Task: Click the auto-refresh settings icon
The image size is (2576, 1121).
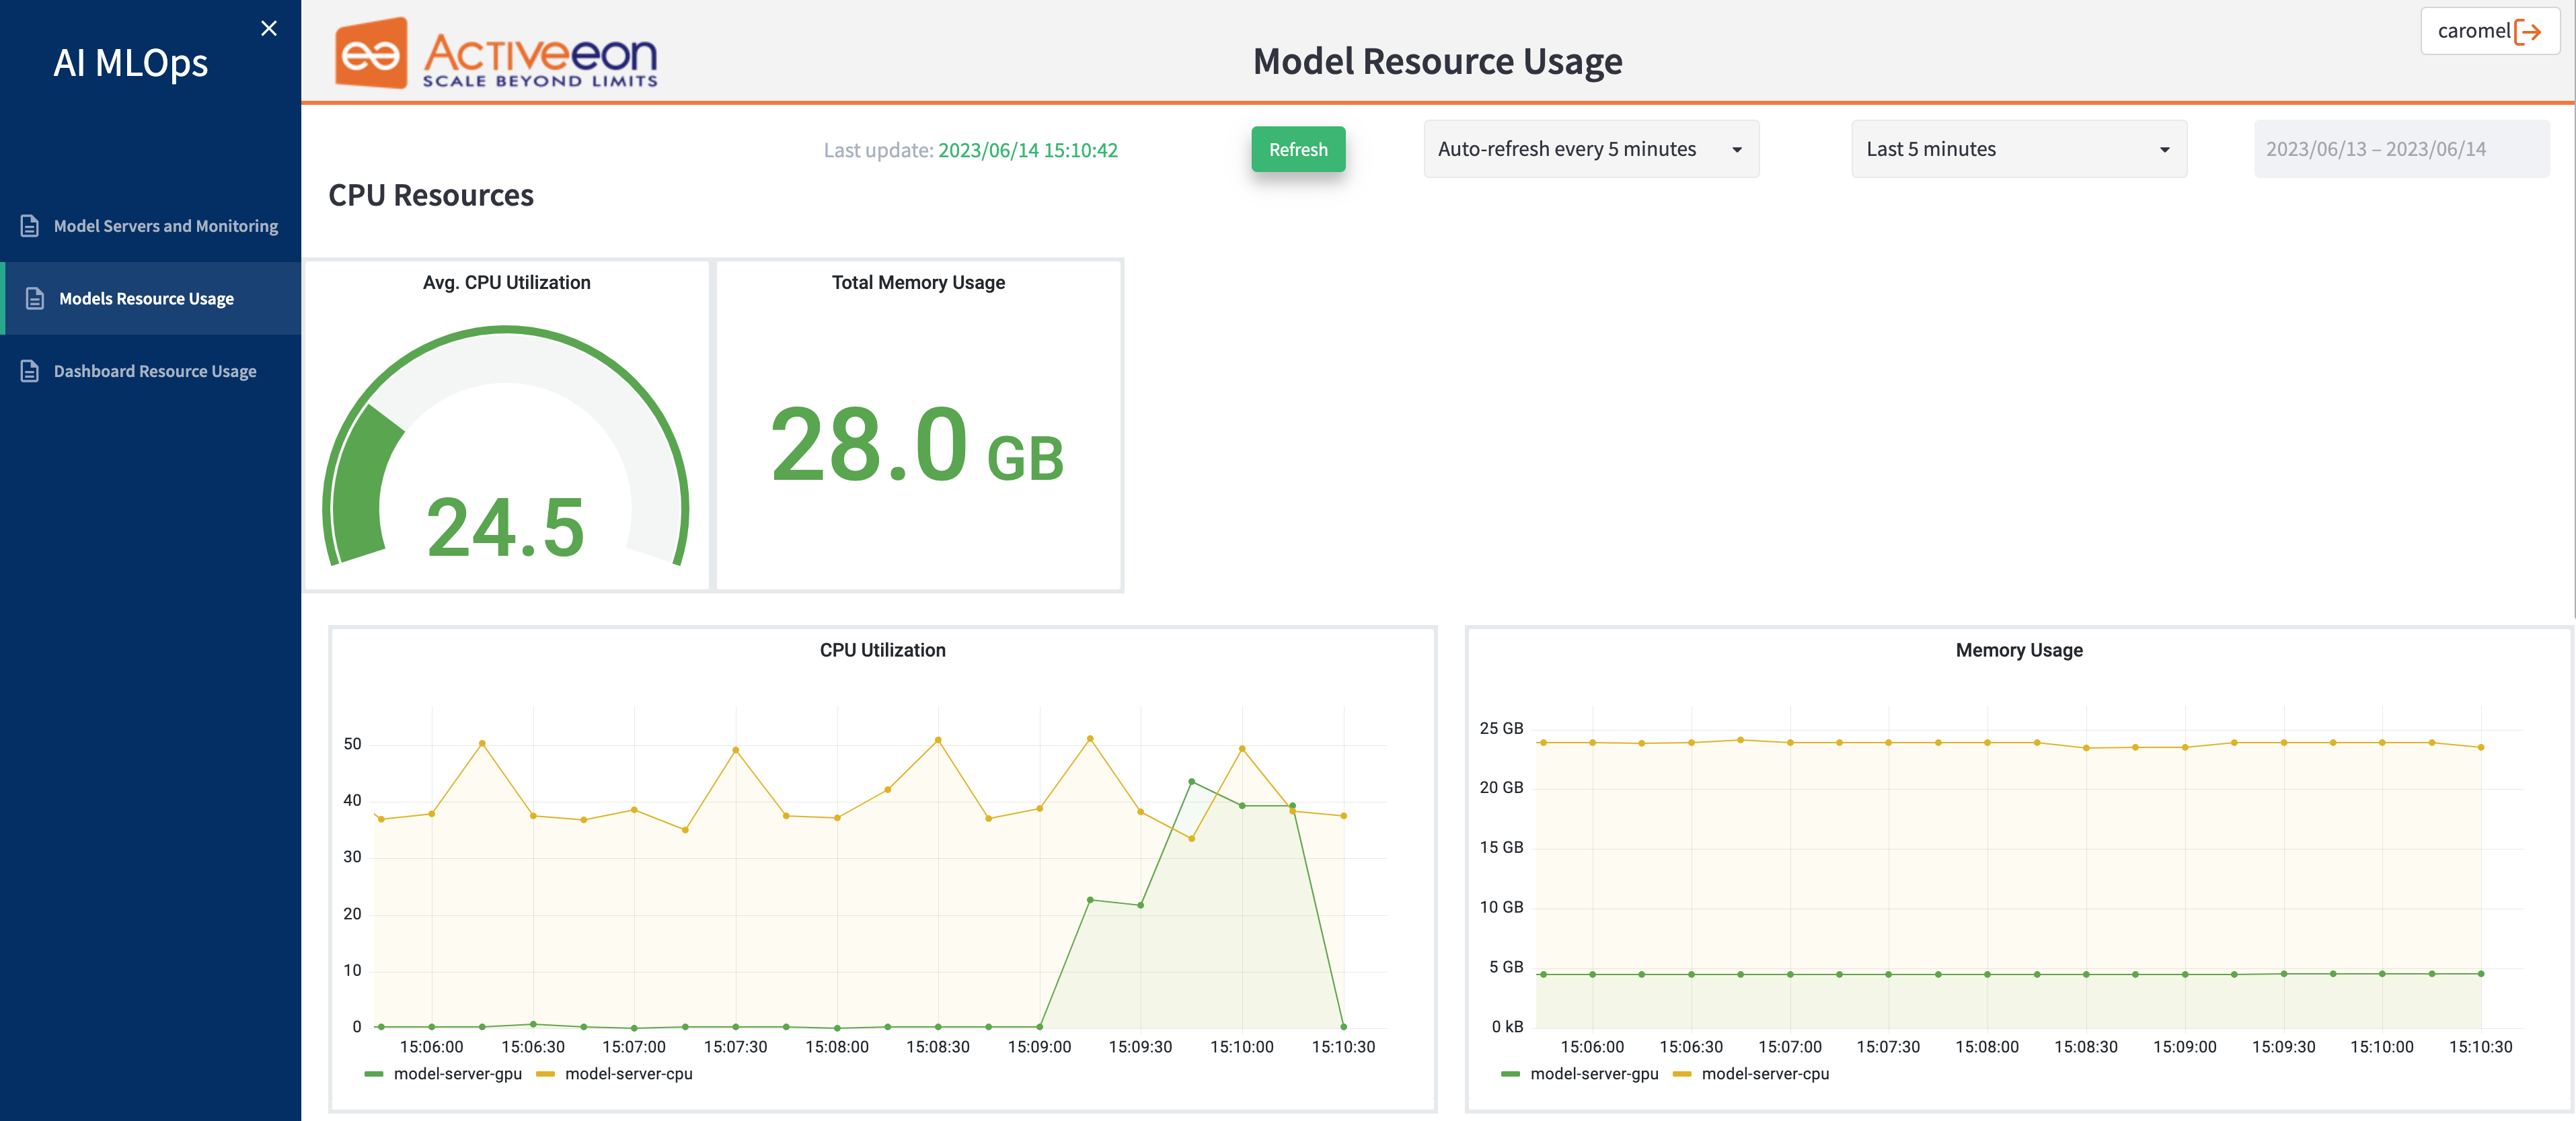Action: coord(1737,149)
